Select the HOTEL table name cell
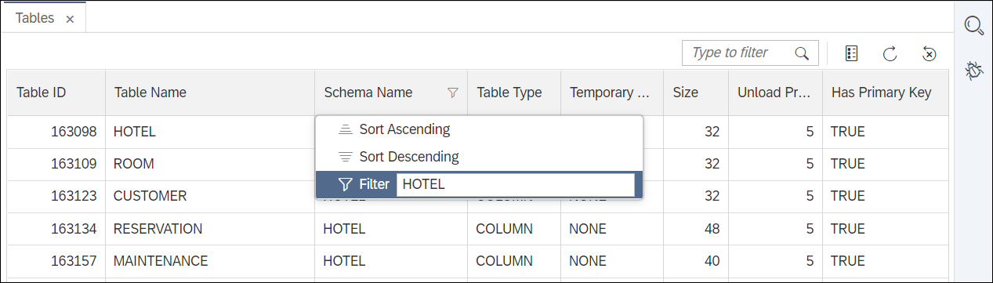This screenshot has width=993, height=283. click(x=210, y=132)
